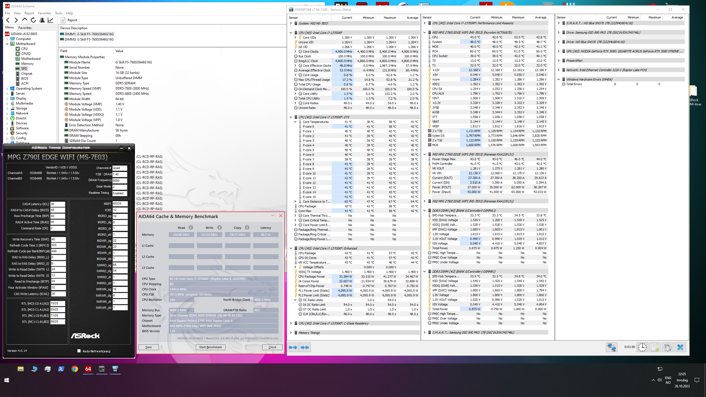Click HWiNFO expand columns arrows button

[293, 347]
